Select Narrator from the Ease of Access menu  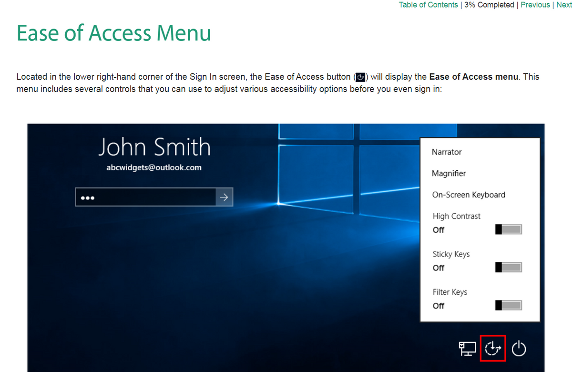(x=446, y=152)
